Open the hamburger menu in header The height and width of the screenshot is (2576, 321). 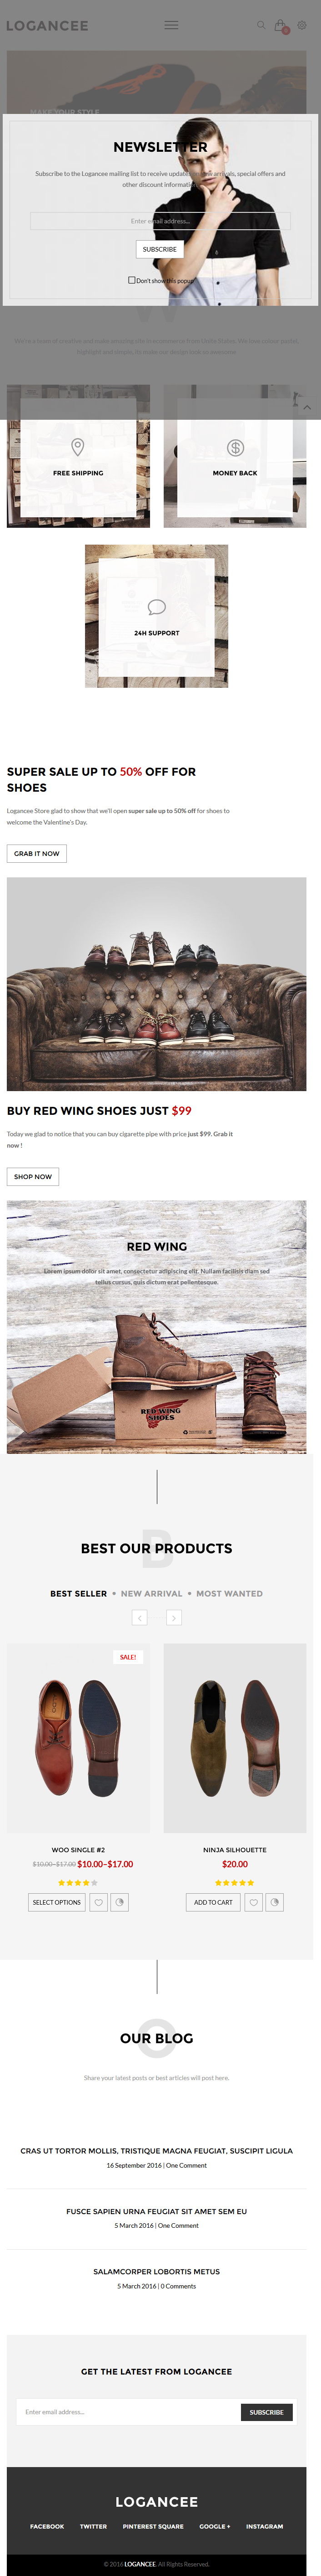[x=171, y=25]
